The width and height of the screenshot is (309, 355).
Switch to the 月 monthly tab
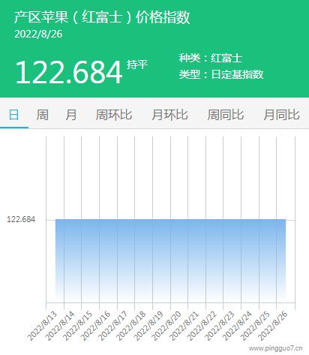[x=71, y=115]
